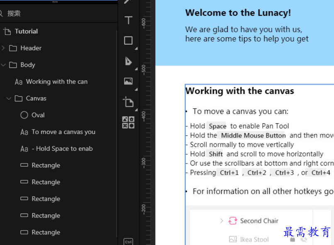Select 'Working with the can' text layer
The height and width of the screenshot is (245, 334).
tap(59, 82)
